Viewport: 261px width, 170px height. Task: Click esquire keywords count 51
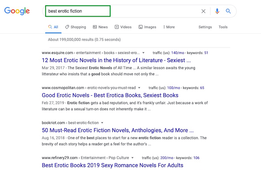point(206,53)
